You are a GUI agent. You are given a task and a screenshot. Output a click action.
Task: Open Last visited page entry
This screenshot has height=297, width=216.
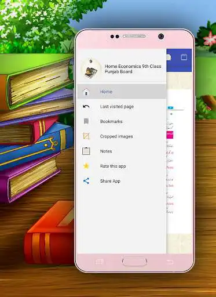pyautogui.click(x=122, y=107)
